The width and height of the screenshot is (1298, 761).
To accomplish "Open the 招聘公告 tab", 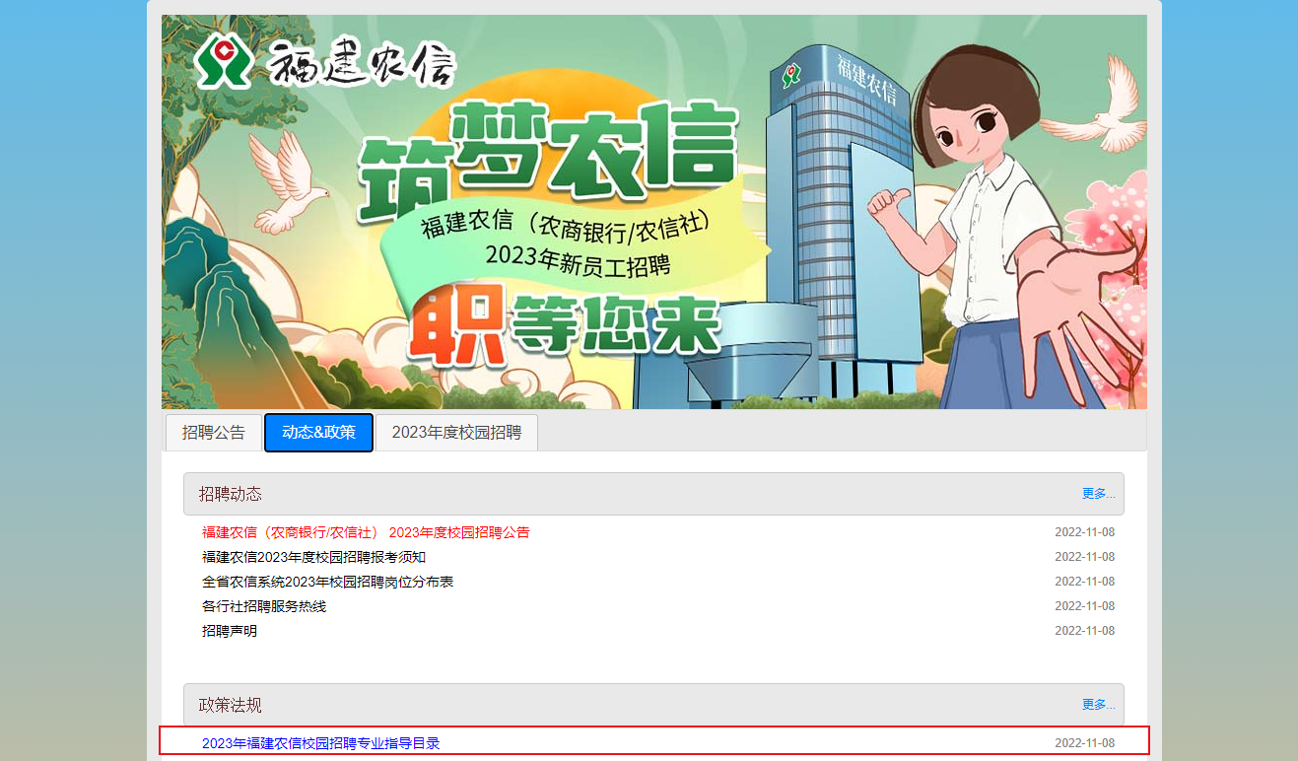I will pos(214,433).
